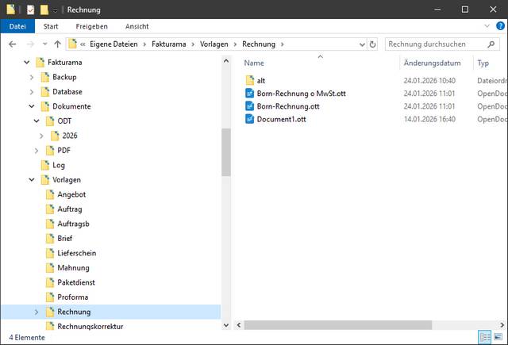Click Properties icon in quick access toolbar
Viewport: 508px width, 345px height.
tap(30, 10)
